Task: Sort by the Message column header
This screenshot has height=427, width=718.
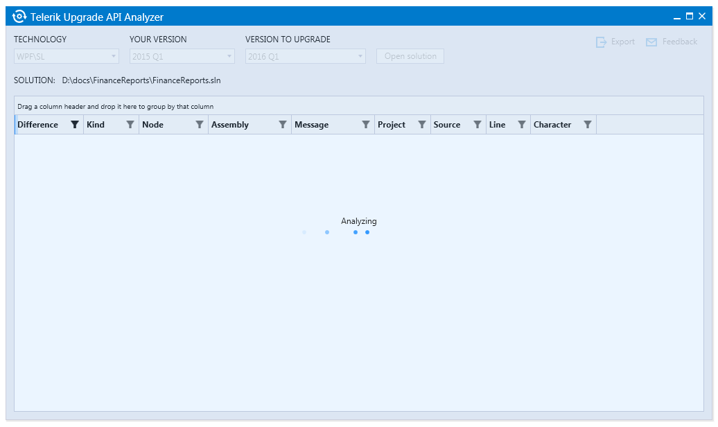Action: click(x=311, y=125)
